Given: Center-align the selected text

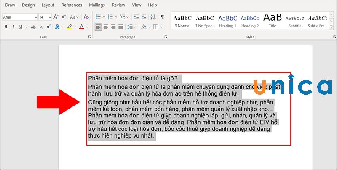Looking at the screenshot, I should [x=106, y=27].
